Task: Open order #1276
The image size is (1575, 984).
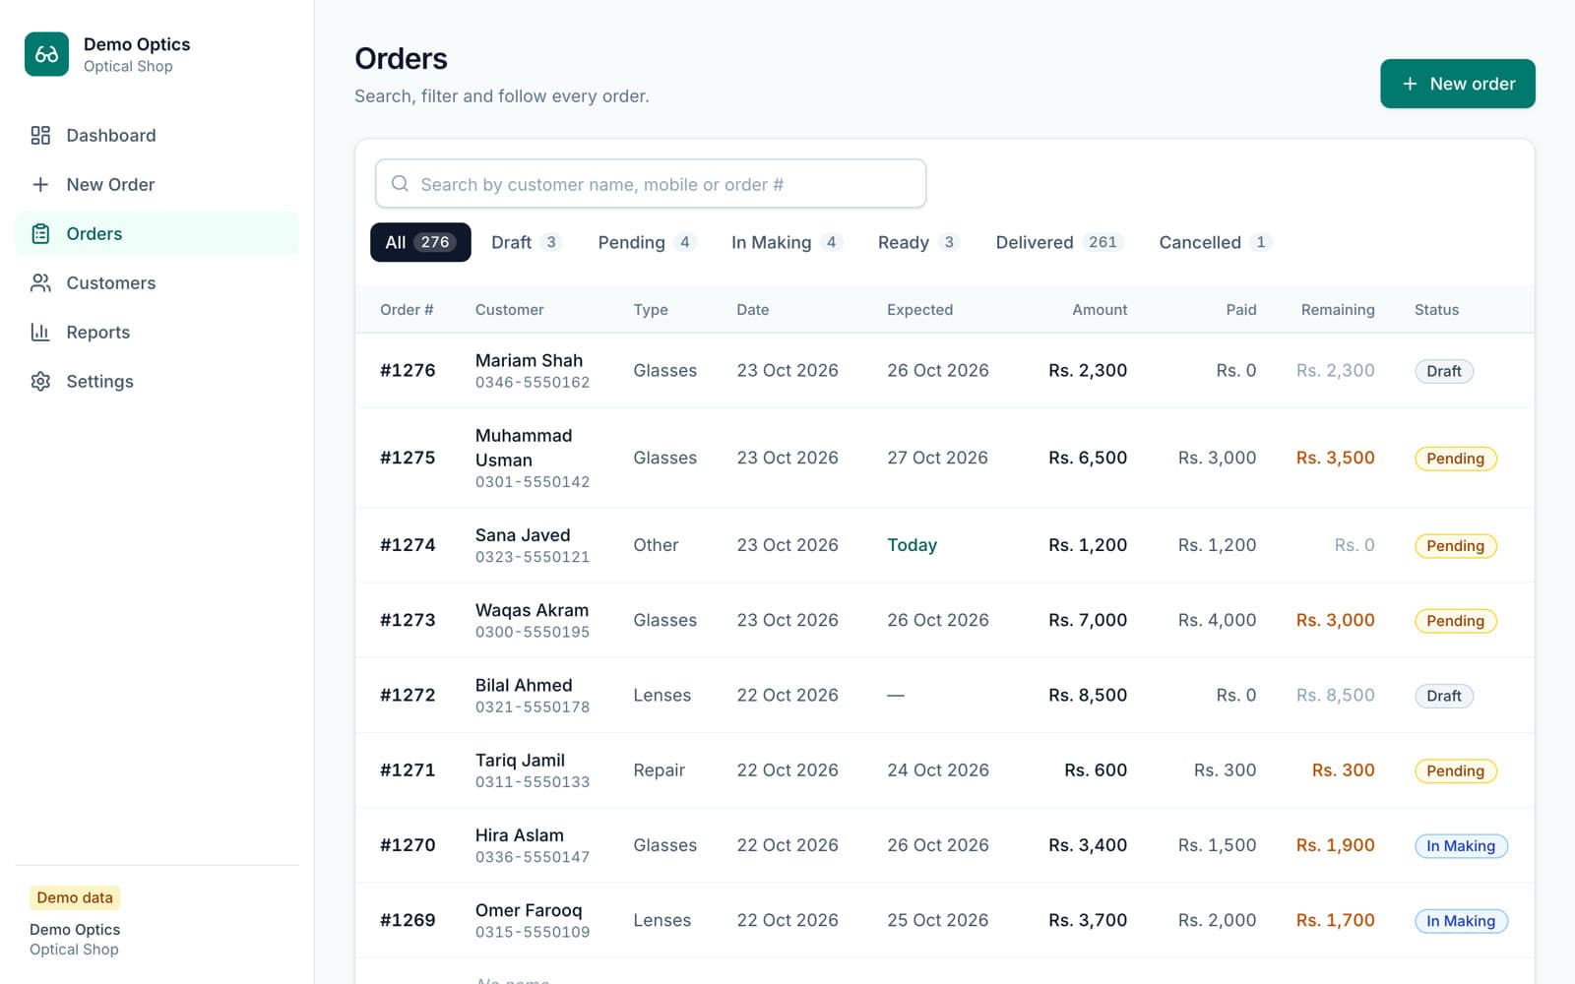Action: coord(944,371)
